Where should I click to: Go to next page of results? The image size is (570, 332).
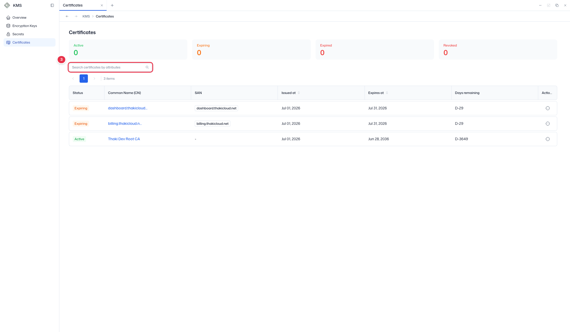pos(94,79)
